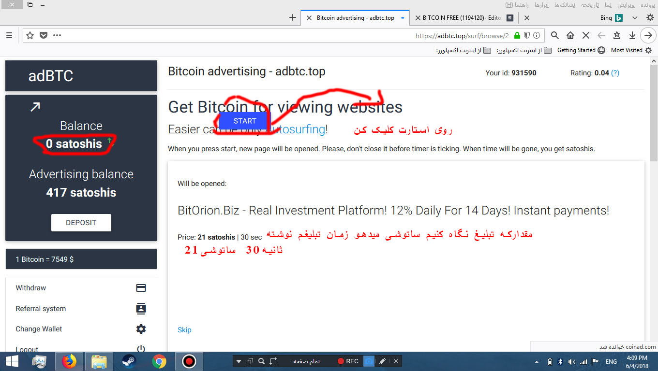Screen dimensions: 658x371
Task: Open the volume control in tray
Action: (571, 361)
